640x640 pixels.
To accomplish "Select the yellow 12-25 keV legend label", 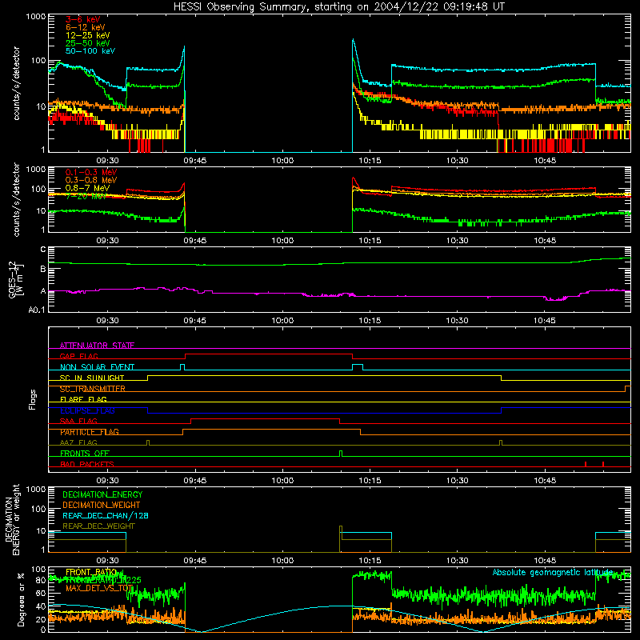I will pyautogui.click(x=87, y=35).
